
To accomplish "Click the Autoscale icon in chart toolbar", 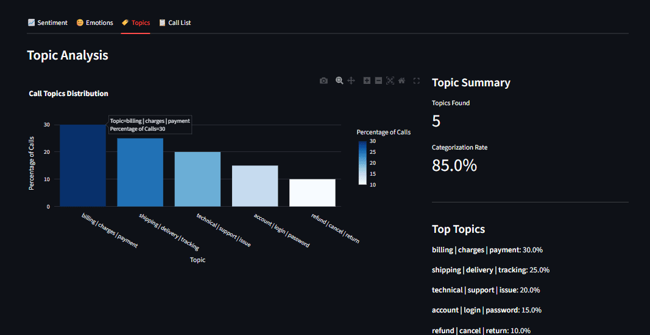I will [x=390, y=81].
